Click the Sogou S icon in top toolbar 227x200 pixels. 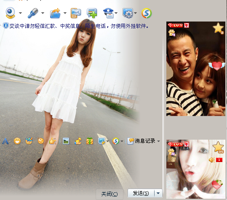point(147,13)
